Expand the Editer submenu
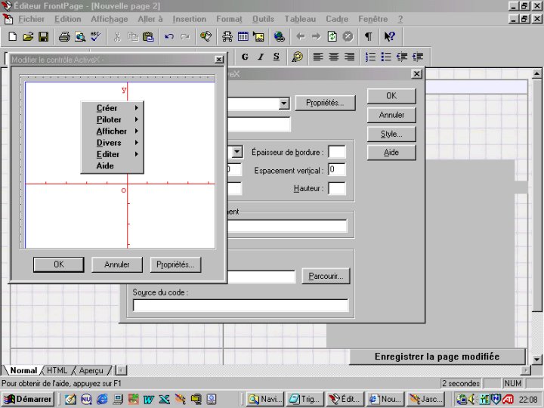Viewport: 544px width, 408px height. pyautogui.click(x=113, y=154)
